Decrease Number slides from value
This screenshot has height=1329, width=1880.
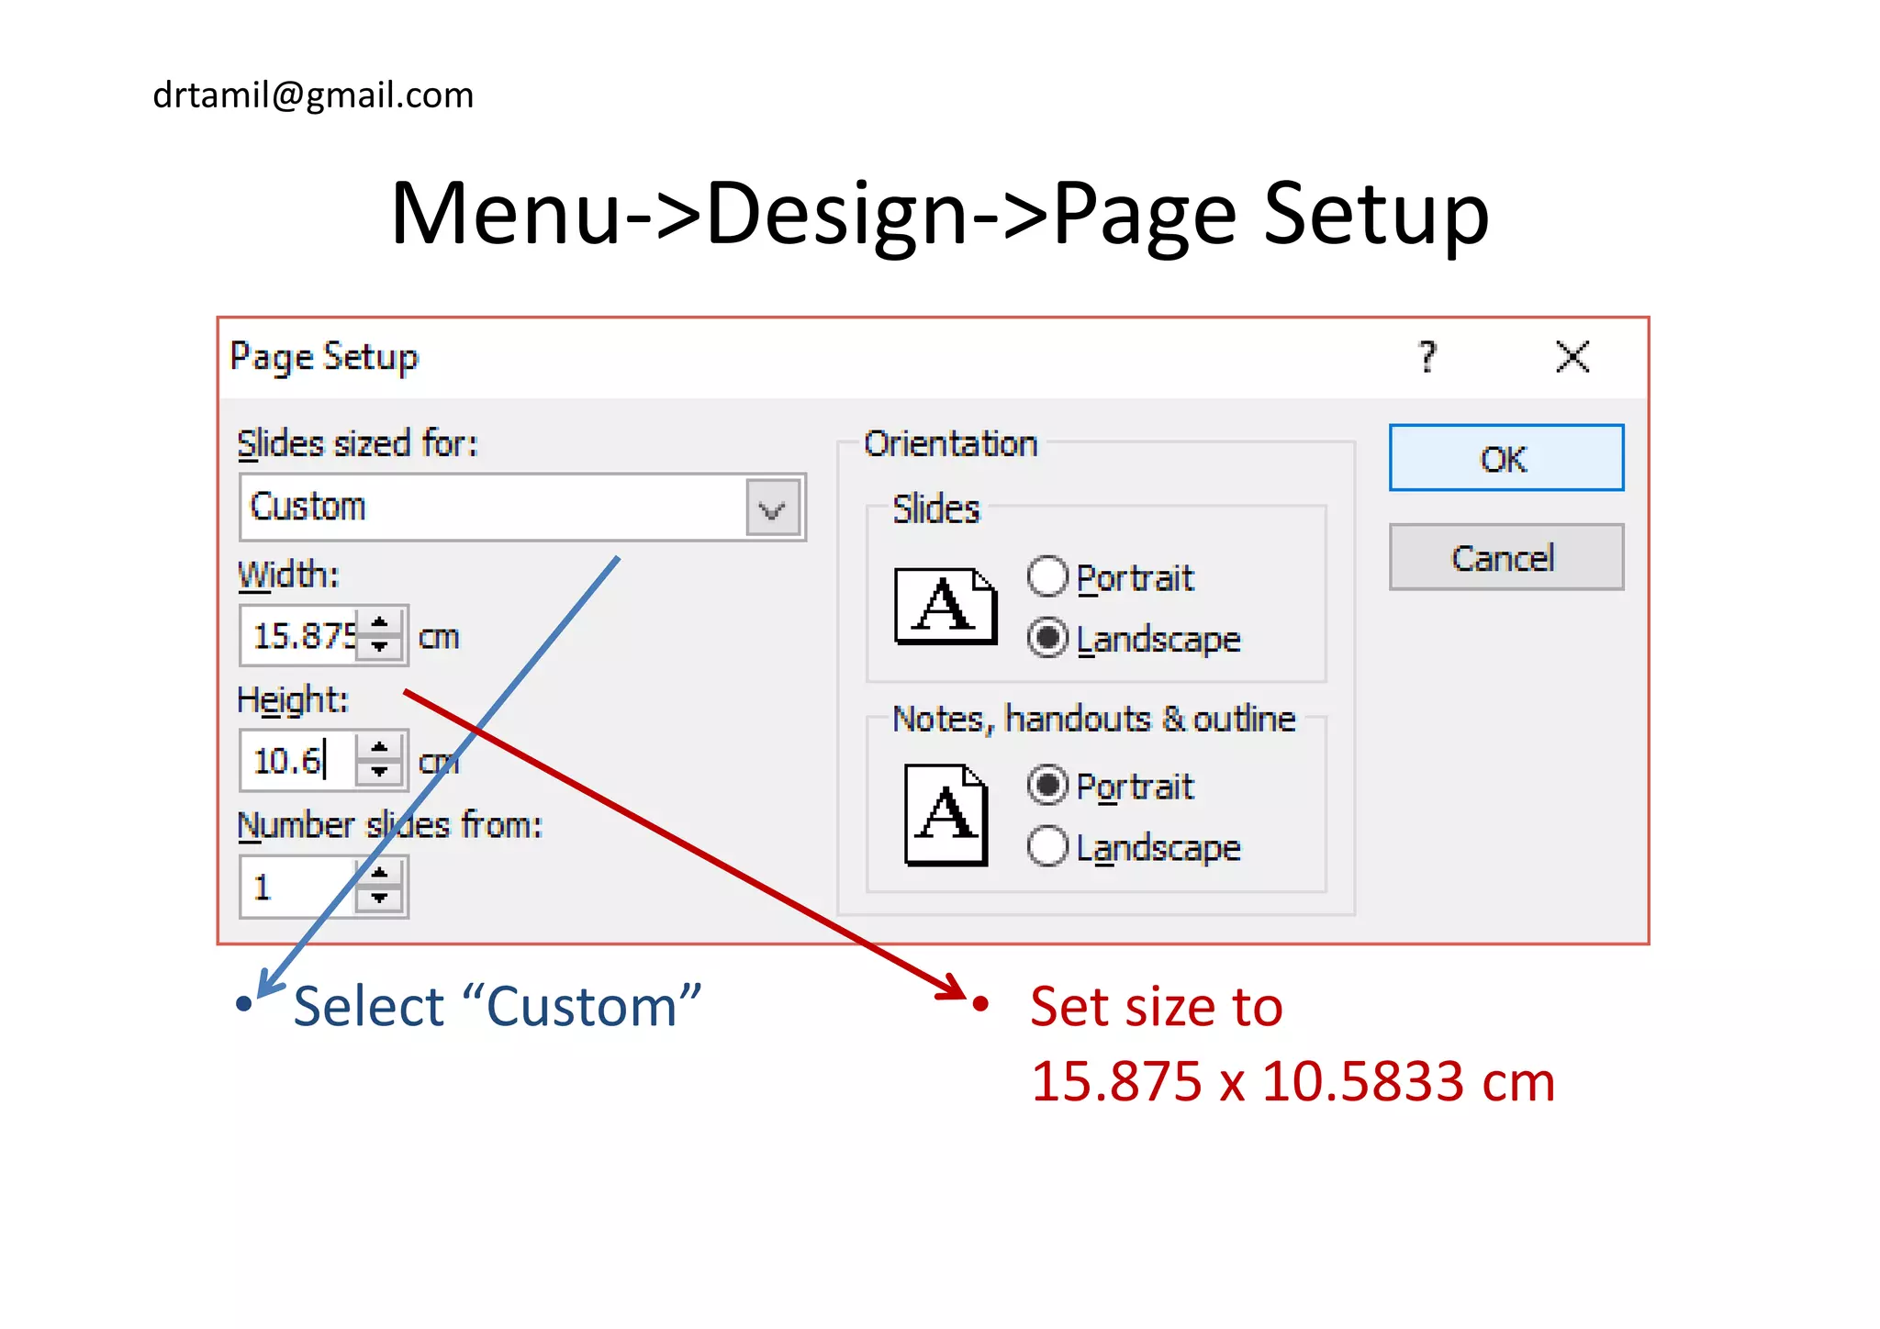[380, 899]
